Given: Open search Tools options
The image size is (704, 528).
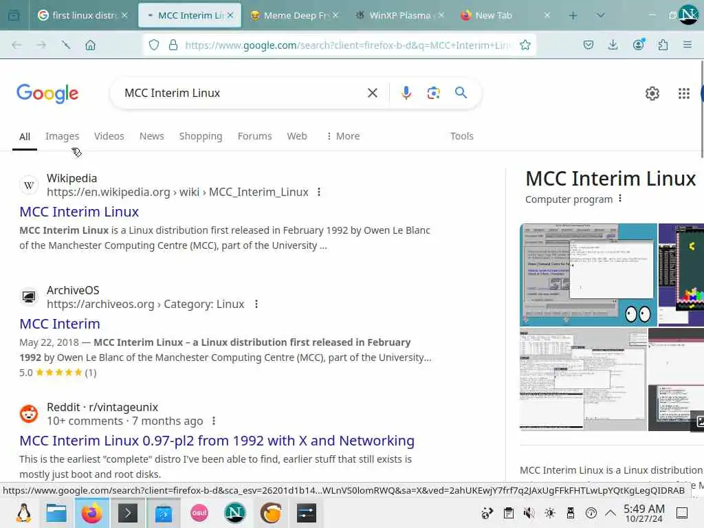Looking at the screenshot, I should (461, 136).
